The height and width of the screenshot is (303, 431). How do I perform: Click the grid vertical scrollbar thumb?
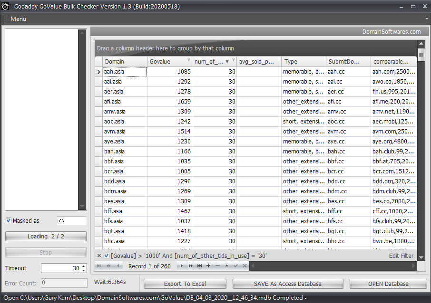pos(421,54)
